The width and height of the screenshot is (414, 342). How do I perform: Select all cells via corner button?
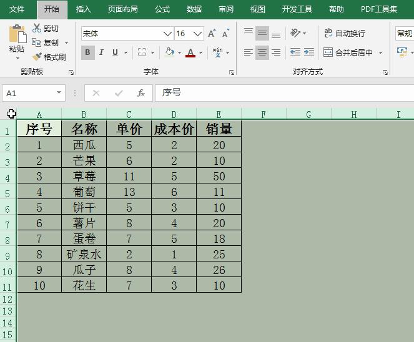(9, 114)
